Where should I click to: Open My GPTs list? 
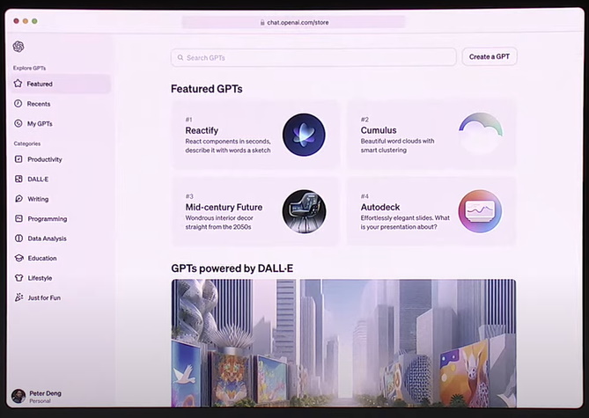coord(40,124)
